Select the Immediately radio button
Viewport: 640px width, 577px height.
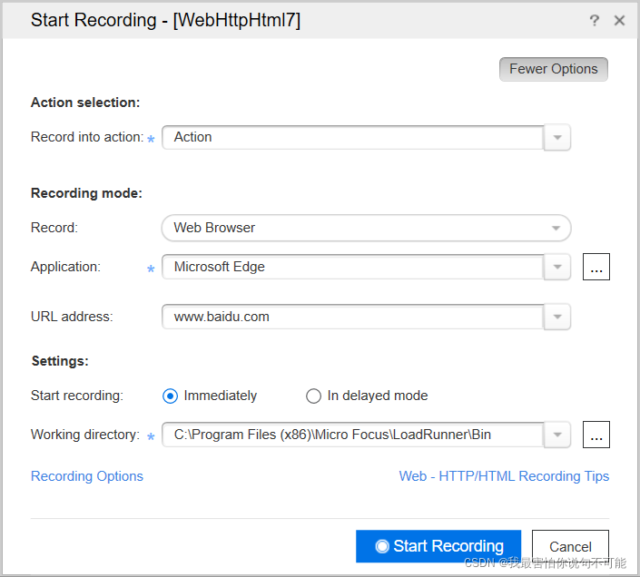pyautogui.click(x=170, y=396)
